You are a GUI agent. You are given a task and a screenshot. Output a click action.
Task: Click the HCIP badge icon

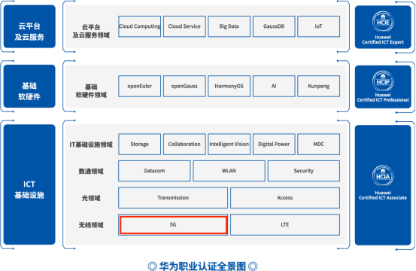[x=383, y=81]
